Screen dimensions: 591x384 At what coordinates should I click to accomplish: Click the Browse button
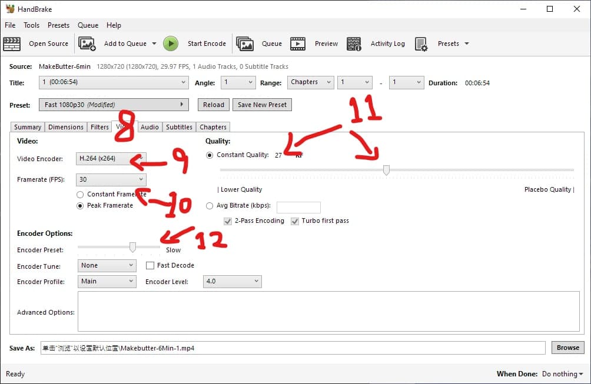tap(567, 348)
